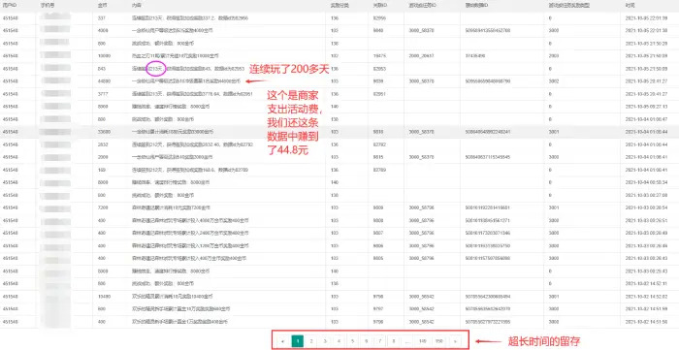This screenshot has height=350, width=679.
Task: Select the coin value 10000 cell
Action: (104, 56)
